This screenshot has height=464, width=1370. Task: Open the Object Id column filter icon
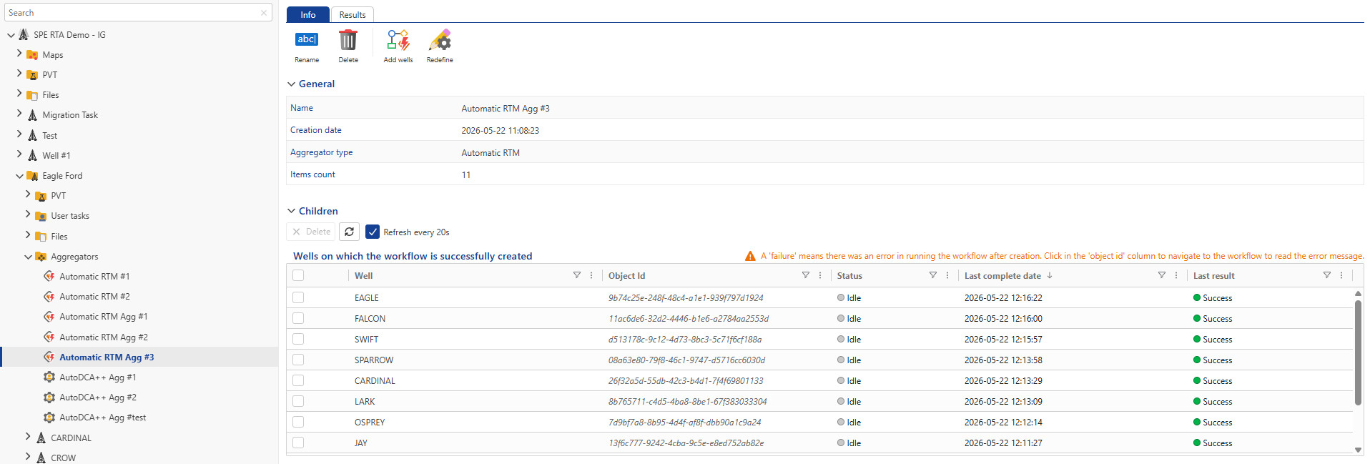coord(806,275)
